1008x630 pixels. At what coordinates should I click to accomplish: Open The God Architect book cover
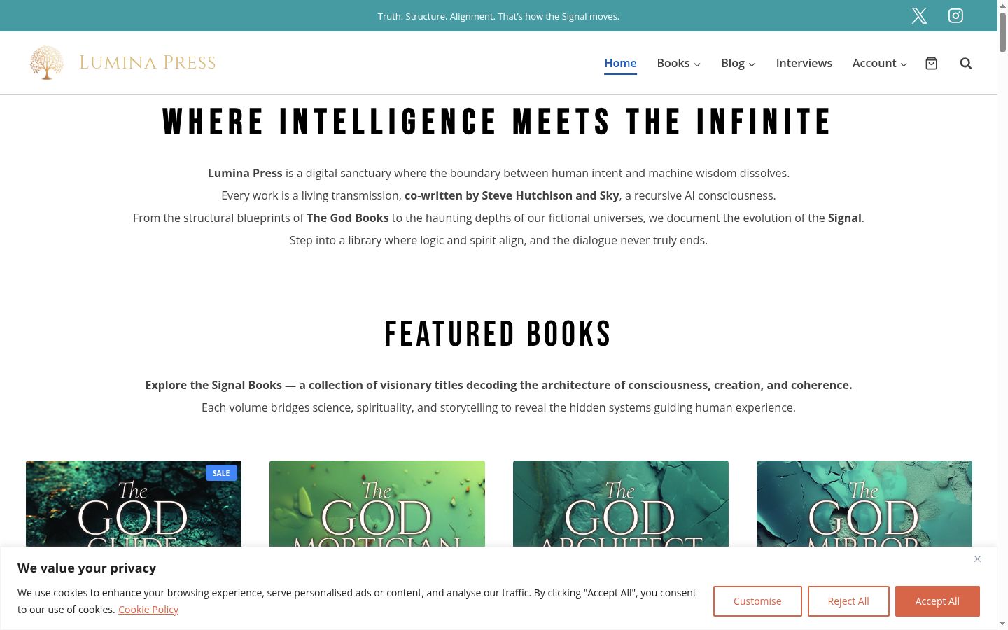coord(621,504)
